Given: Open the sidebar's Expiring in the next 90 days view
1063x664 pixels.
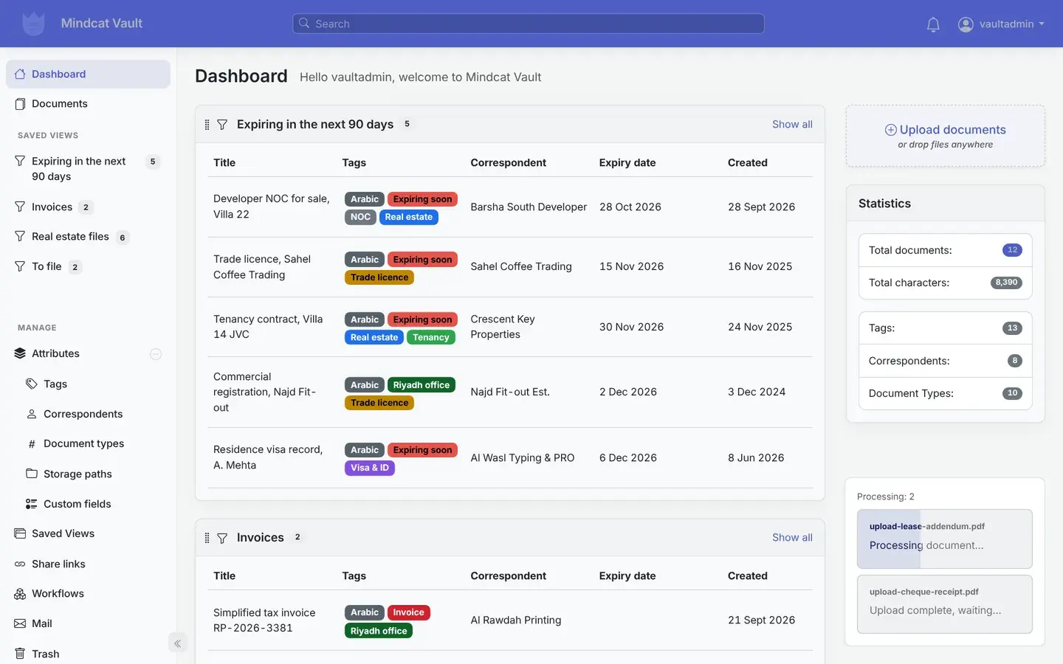Looking at the screenshot, I should (x=88, y=169).
